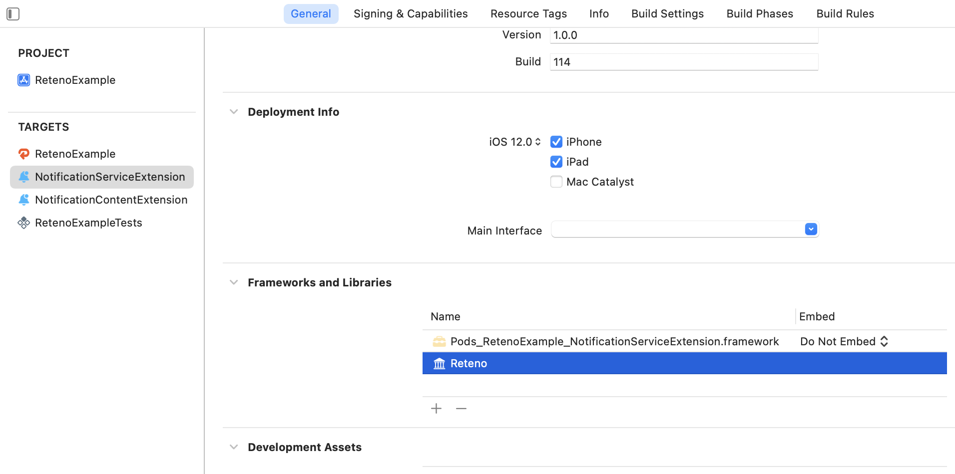
Task: Click the Frameworks and Libraries heading
Action: (320, 282)
